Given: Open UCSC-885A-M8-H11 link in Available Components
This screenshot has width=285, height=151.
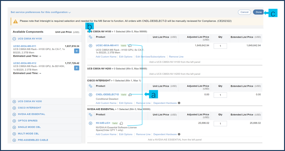Looking at the screenshot, I should coord(25,46).
